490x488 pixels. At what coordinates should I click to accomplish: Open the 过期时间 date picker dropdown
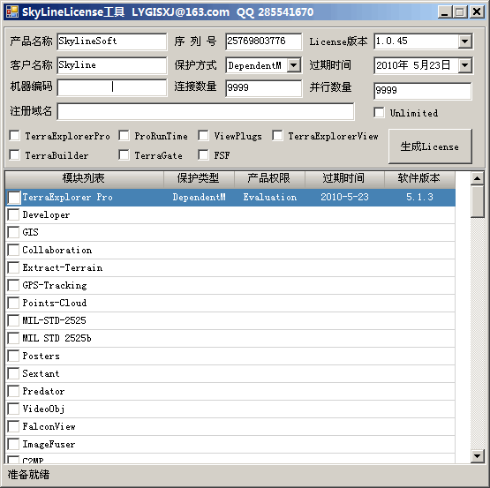[464, 65]
